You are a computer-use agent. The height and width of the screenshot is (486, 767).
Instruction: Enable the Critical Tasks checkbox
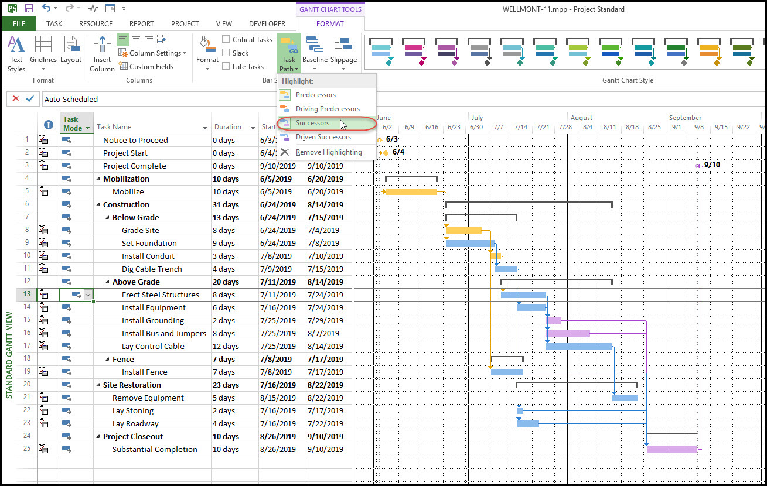226,39
